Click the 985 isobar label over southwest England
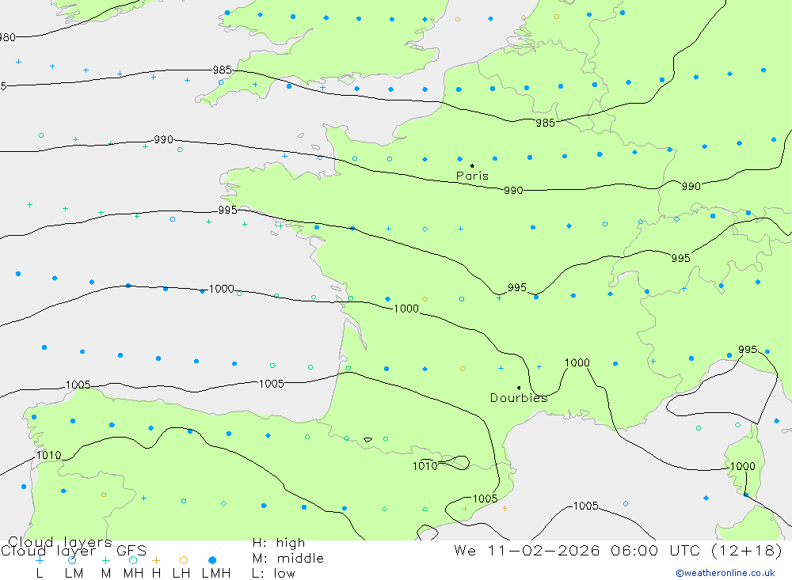This screenshot has width=792, height=580. pos(223,70)
